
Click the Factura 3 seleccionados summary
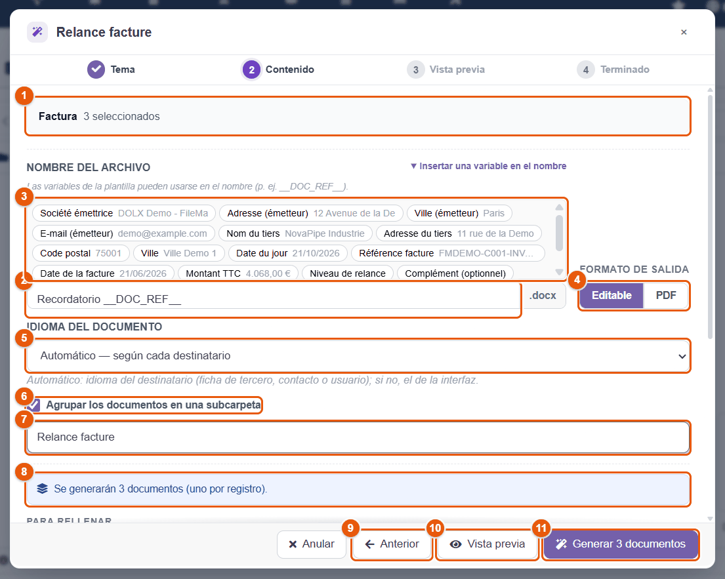[x=358, y=117]
